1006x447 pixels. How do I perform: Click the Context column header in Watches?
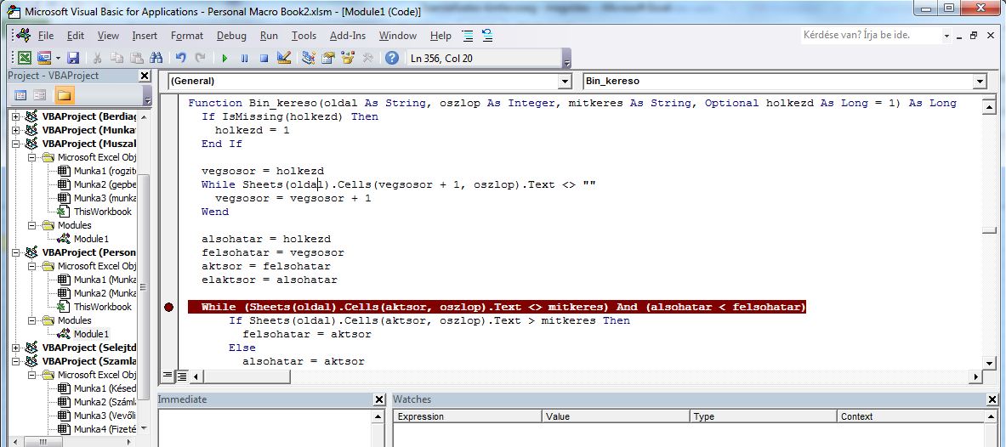(x=911, y=416)
